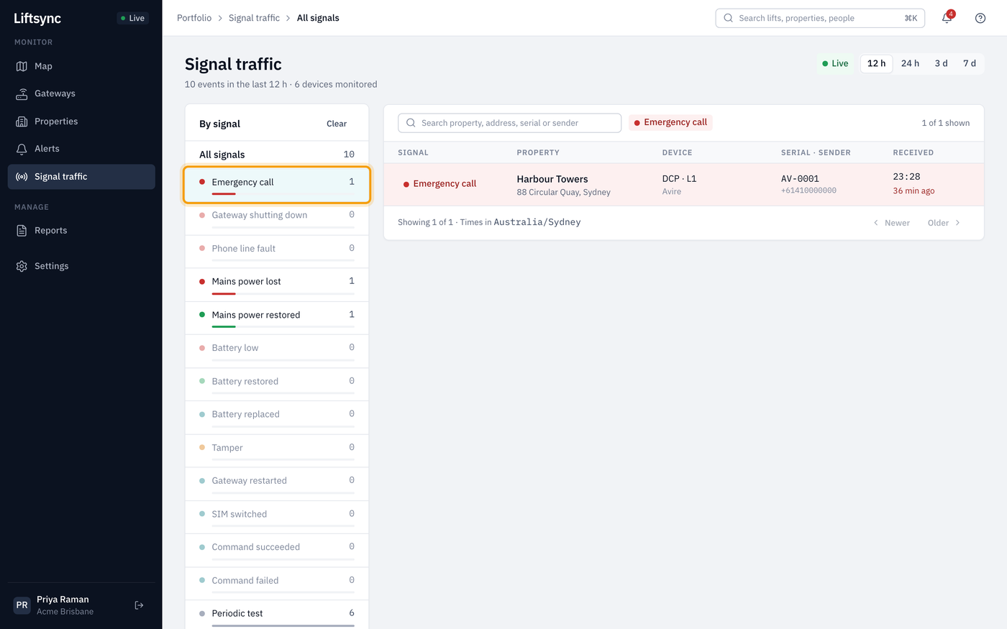Image resolution: width=1007 pixels, height=629 pixels.
Task: Click the help question mark icon
Action: tap(980, 18)
